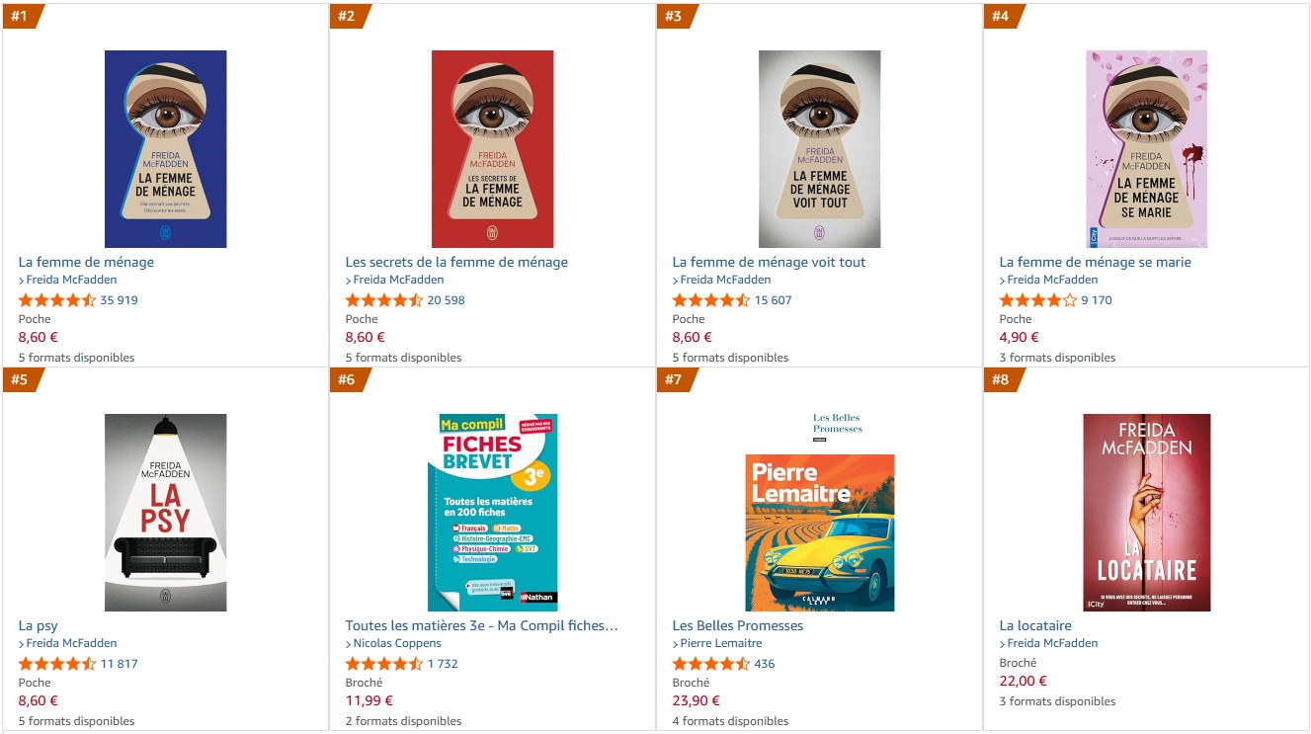Open the 9 170 ratings link
This screenshot has height=734, width=1311.
coord(1096,300)
